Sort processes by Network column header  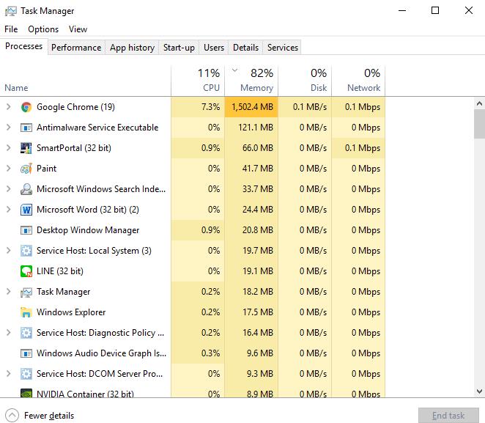(x=358, y=81)
